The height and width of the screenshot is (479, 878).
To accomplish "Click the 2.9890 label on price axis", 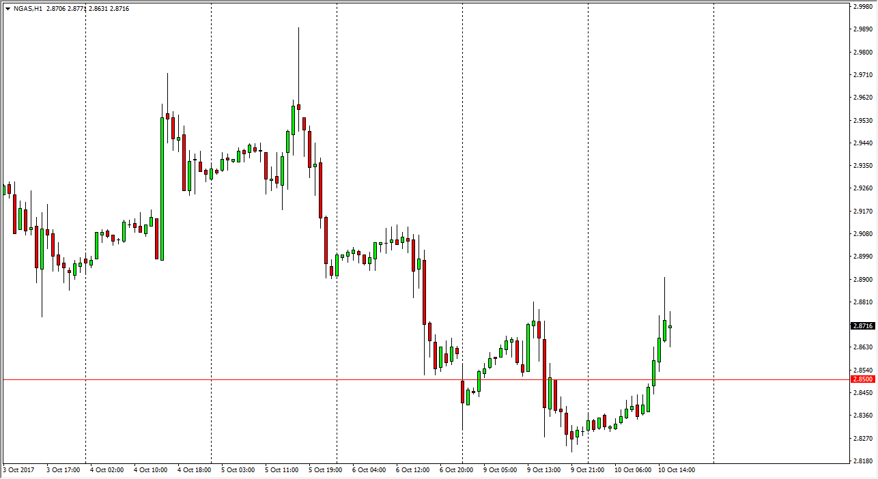I will 862,29.
